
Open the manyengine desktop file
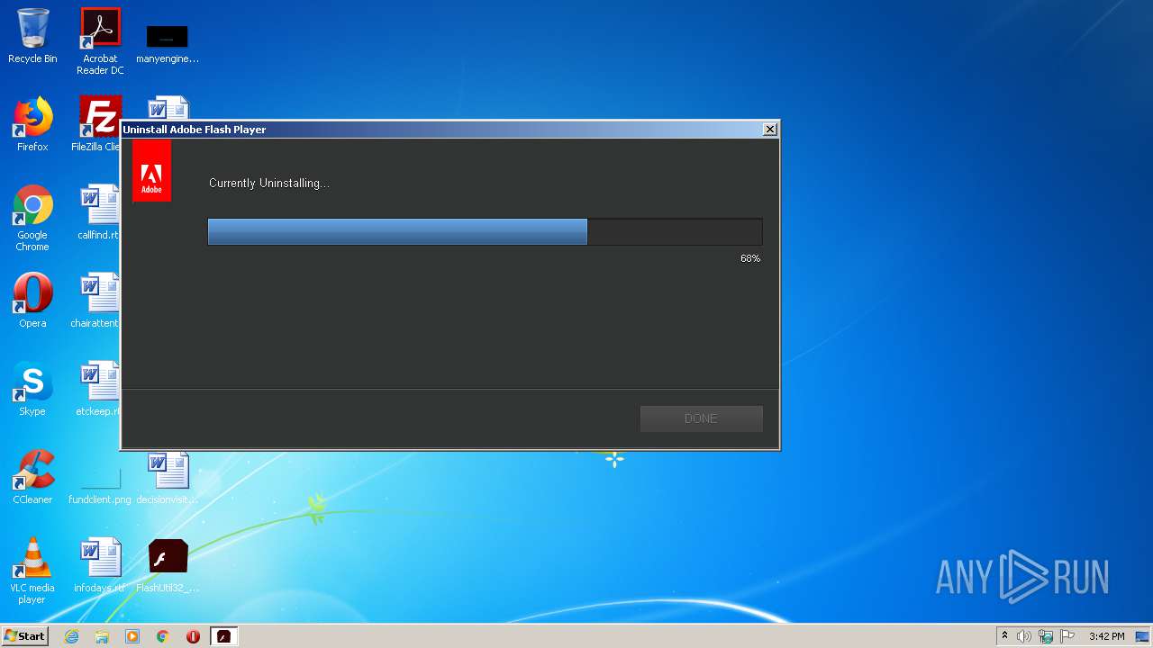coord(168,43)
